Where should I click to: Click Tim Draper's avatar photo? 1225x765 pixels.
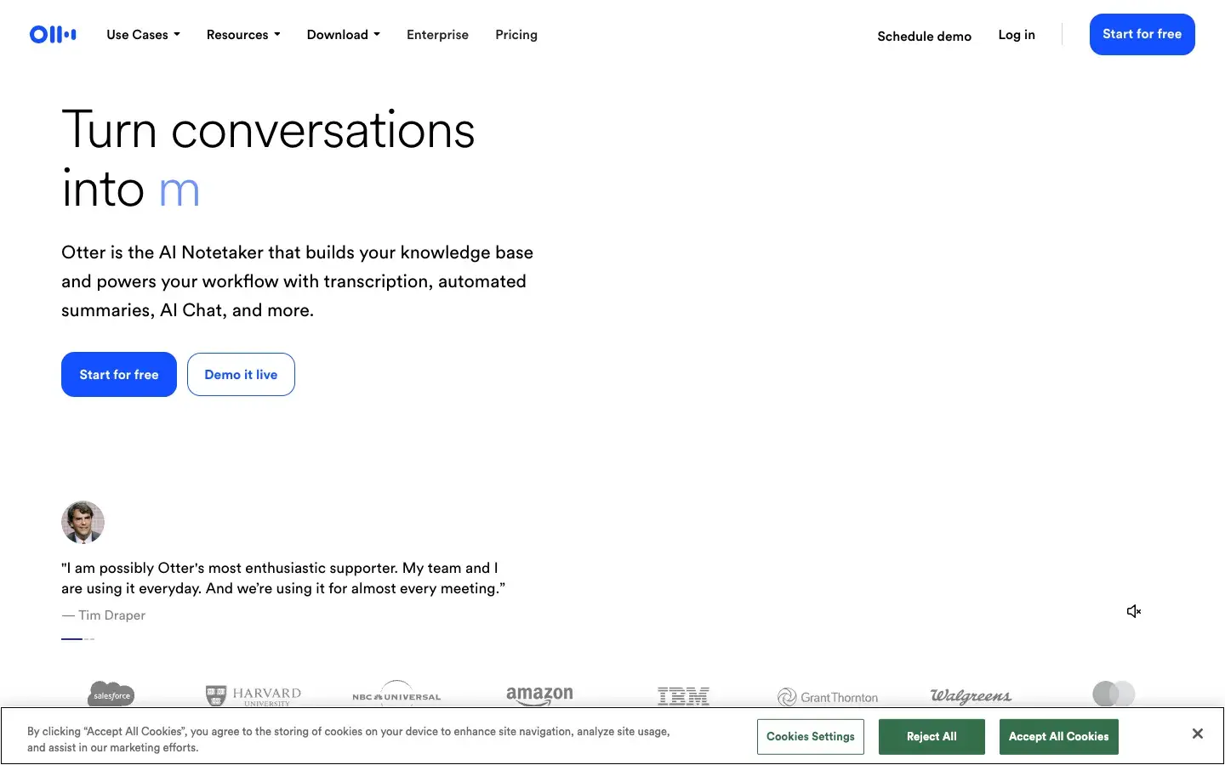pos(83,522)
